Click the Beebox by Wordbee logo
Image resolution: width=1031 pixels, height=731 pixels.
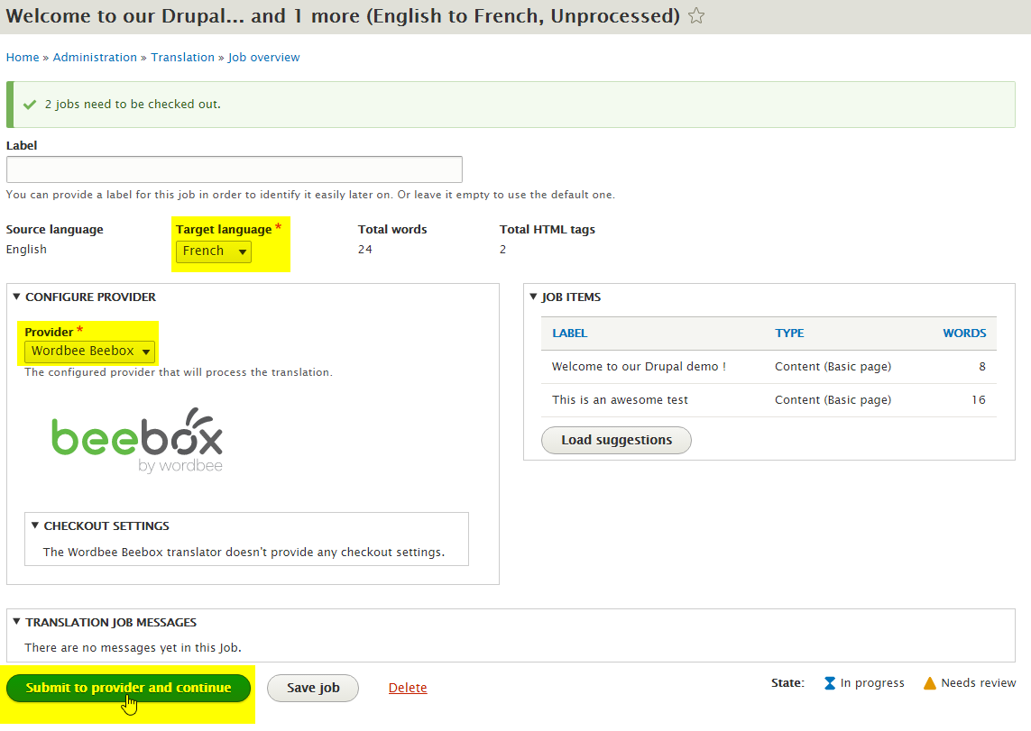point(137,441)
